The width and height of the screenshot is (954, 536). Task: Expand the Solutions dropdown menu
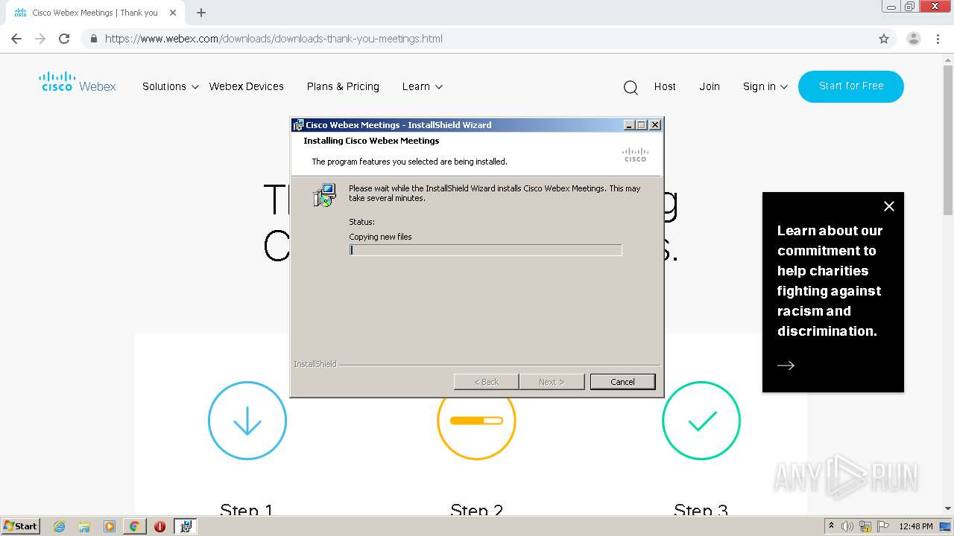coord(171,86)
